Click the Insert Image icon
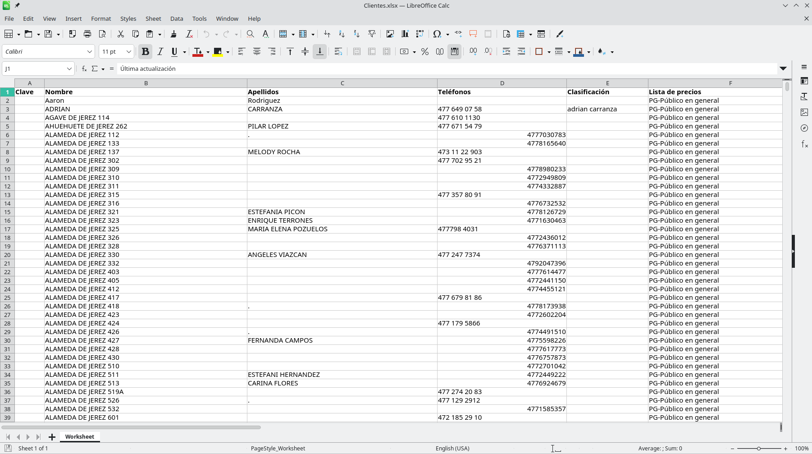 click(390, 34)
